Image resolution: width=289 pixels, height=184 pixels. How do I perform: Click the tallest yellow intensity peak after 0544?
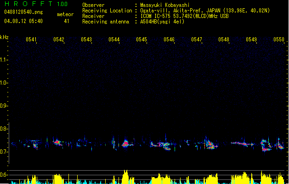[x=125, y=177]
